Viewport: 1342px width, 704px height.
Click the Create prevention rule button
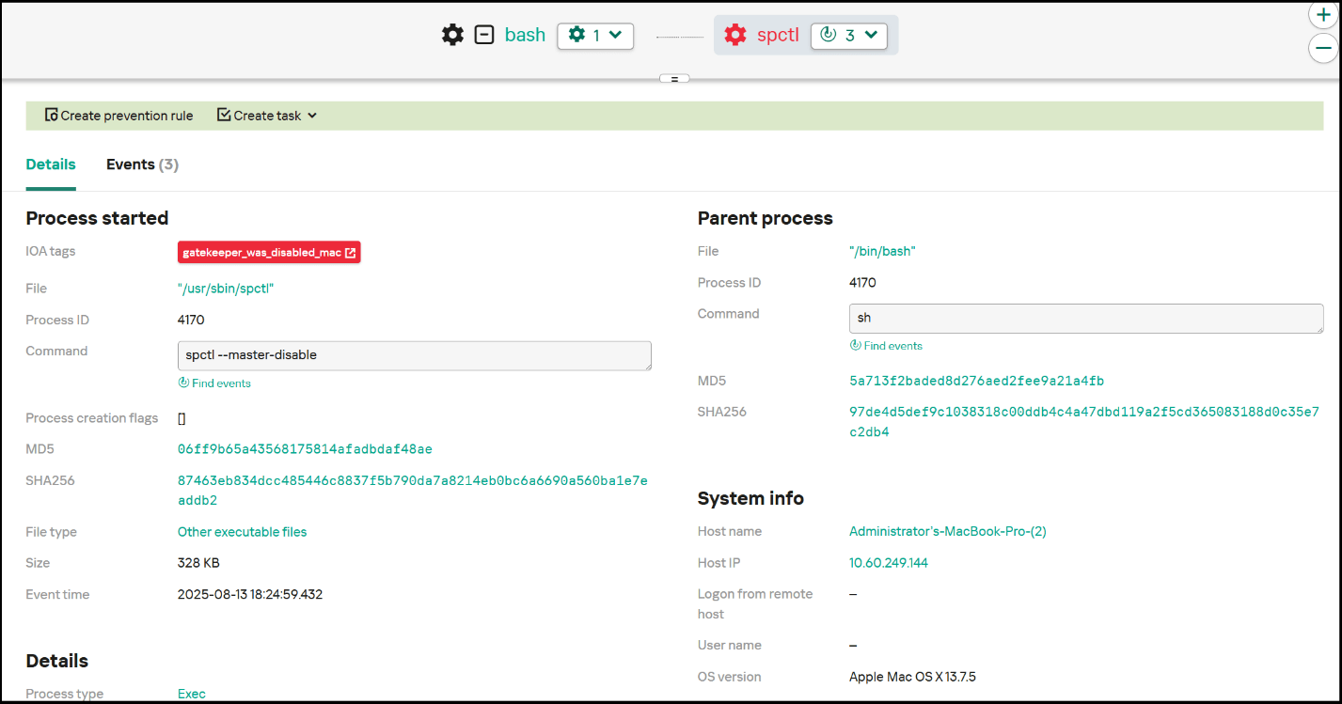tap(118, 115)
